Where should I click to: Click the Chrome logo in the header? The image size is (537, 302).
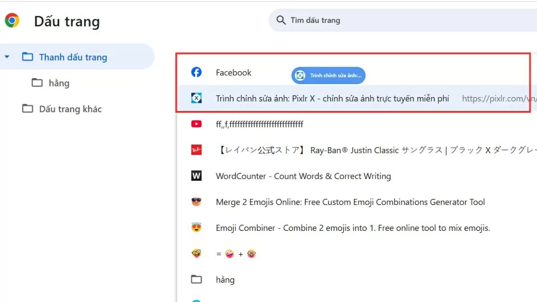click(12, 20)
